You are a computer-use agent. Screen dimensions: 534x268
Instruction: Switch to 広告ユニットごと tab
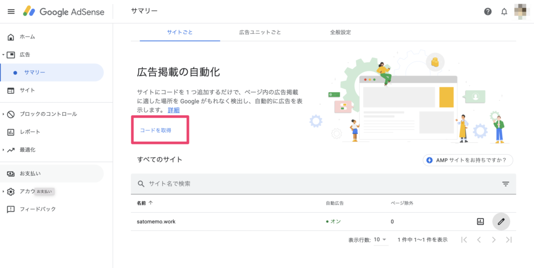point(260,32)
